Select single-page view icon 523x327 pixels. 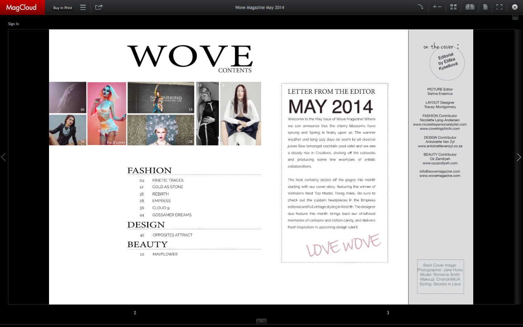485,7
